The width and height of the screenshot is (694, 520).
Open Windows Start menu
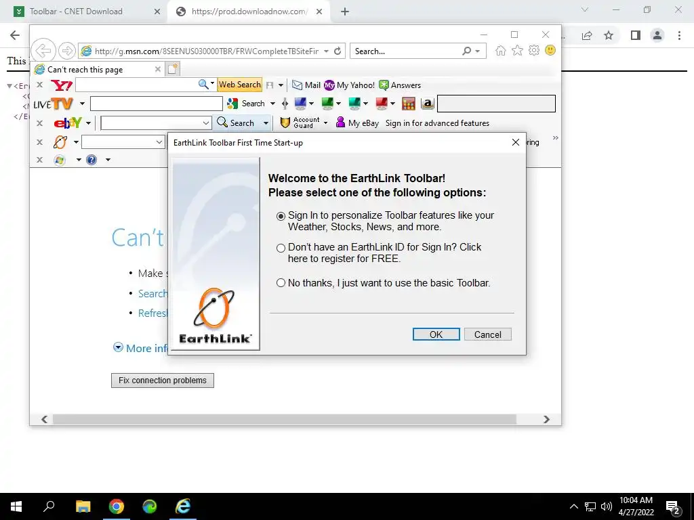[x=16, y=506]
